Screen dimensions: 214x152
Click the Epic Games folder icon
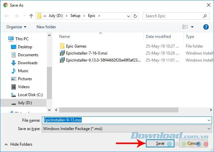pyautogui.click(x=62, y=46)
